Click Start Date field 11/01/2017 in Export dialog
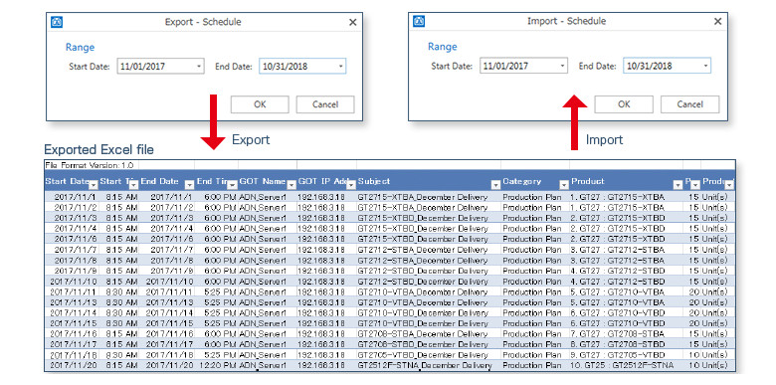 [x=161, y=67]
